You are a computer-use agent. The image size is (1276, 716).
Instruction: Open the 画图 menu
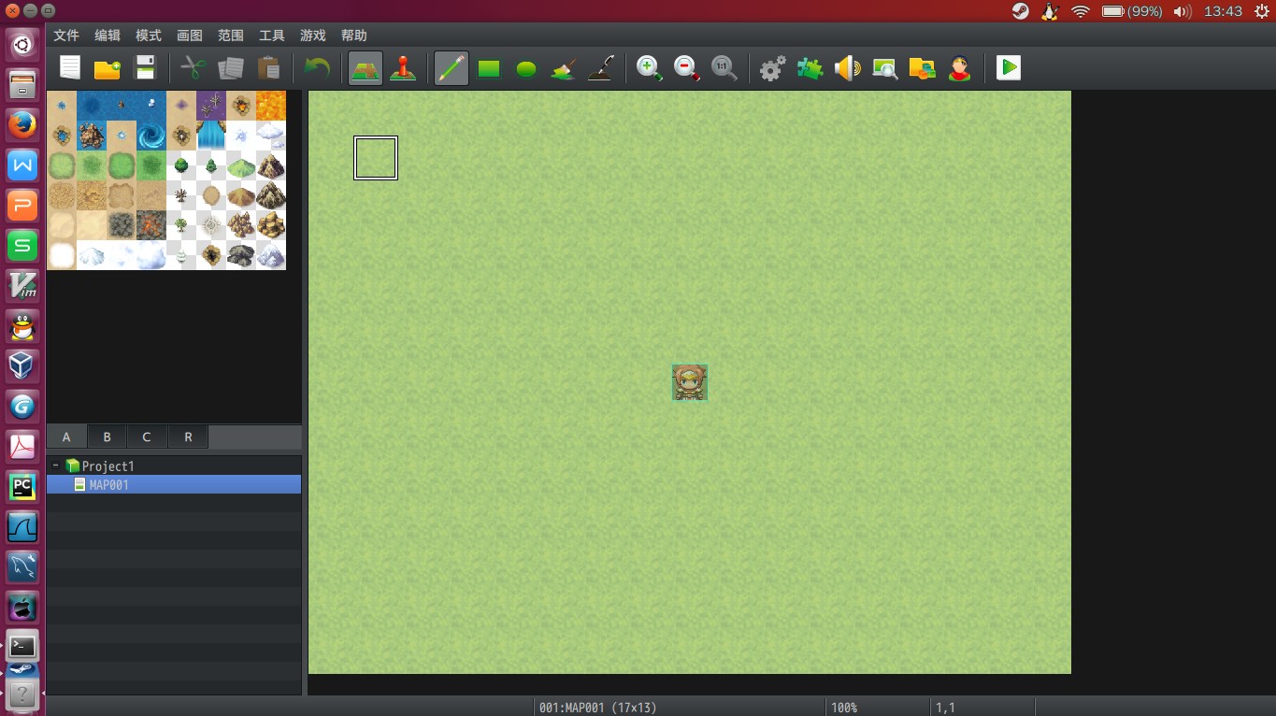click(190, 36)
